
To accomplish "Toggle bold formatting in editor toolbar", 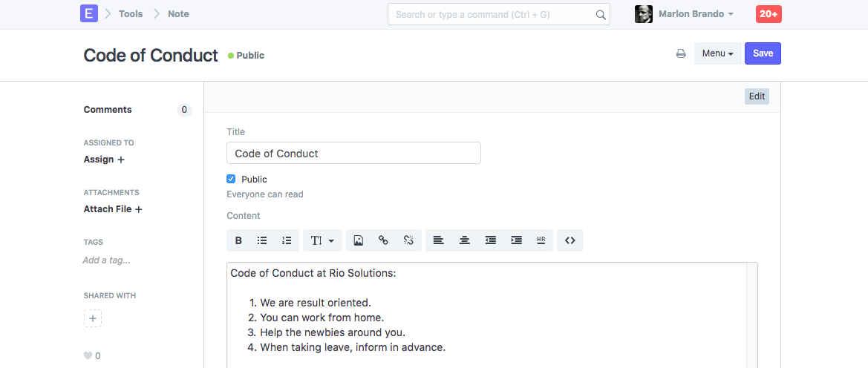I will tap(239, 240).
